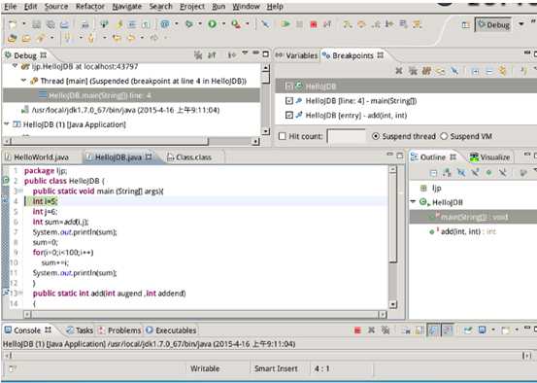Open dropdown arrow next to New icon

pyautogui.click(x=24, y=24)
